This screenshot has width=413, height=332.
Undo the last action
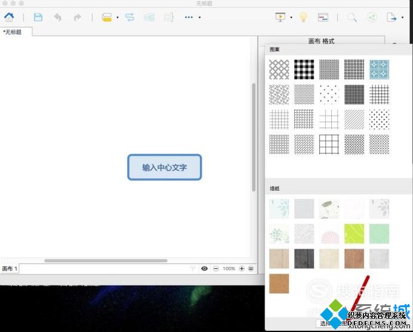[x=58, y=18]
